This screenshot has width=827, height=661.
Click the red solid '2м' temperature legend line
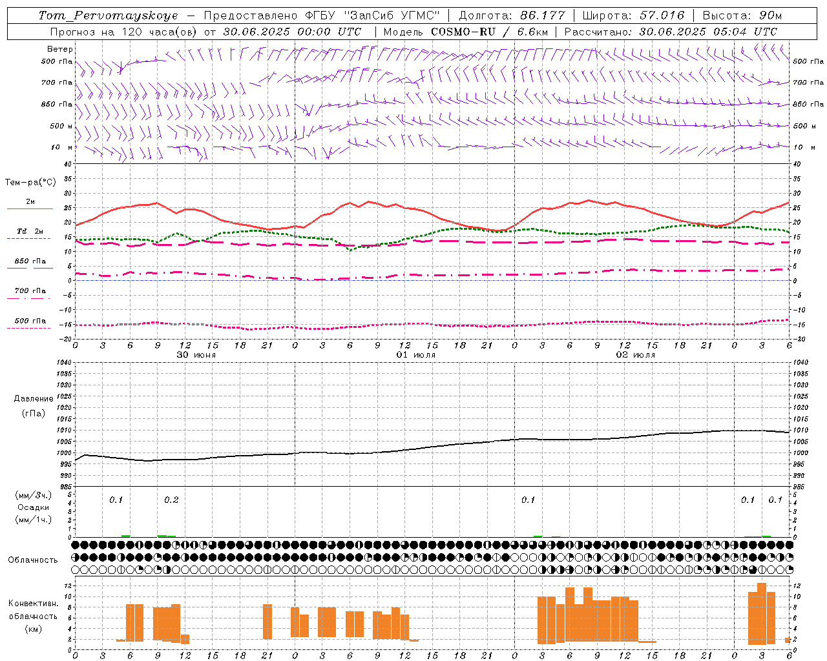pyautogui.click(x=30, y=208)
